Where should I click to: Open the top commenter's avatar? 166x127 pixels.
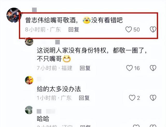(14, 15)
